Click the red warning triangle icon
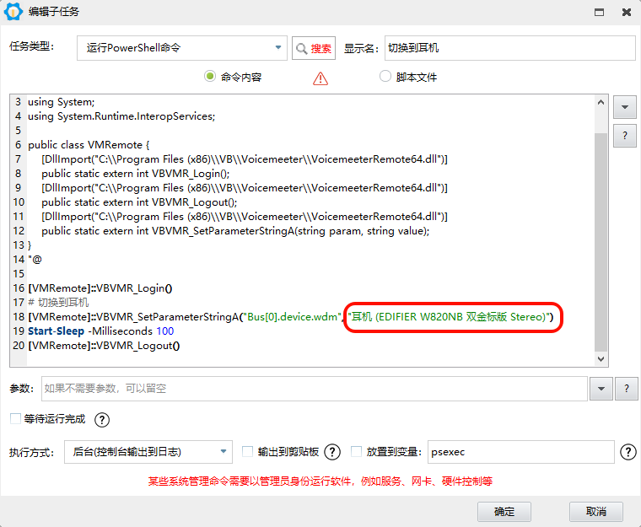This screenshot has height=527, width=641. 320,78
